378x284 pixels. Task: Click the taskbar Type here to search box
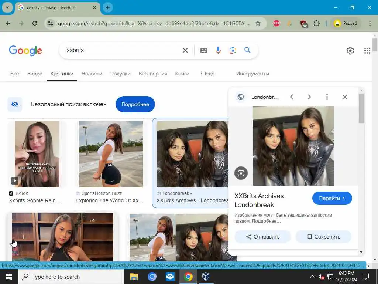pyautogui.click(x=71, y=277)
